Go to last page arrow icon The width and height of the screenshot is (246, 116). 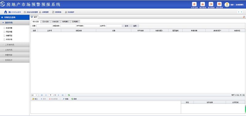pos(63,95)
